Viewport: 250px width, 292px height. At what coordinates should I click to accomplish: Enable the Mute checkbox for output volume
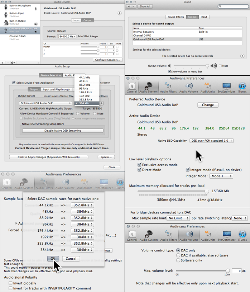pyautogui.click(x=220, y=66)
